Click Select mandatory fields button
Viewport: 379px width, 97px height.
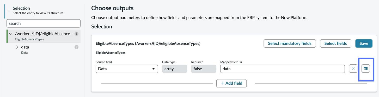pyautogui.click(x=290, y=43)
